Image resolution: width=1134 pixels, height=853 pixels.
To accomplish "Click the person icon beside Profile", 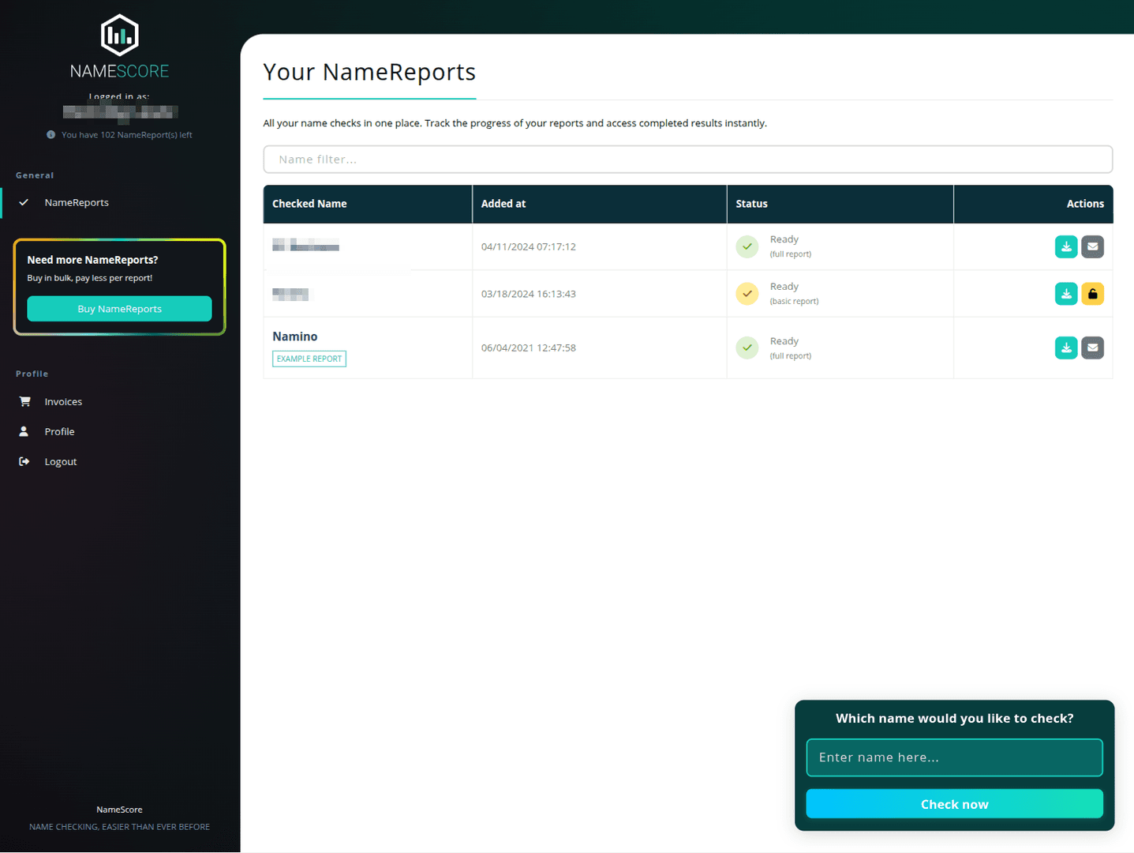I will (x=25, y=431).
